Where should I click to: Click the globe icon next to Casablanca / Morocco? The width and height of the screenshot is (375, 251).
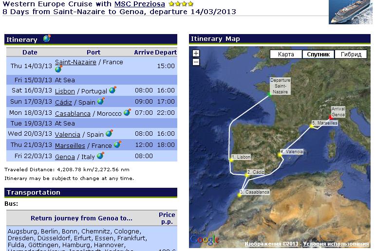click(127, 112)
